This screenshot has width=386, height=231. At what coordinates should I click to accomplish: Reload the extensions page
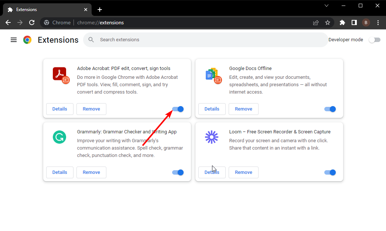pyautogui.click(x=32, y=22)
